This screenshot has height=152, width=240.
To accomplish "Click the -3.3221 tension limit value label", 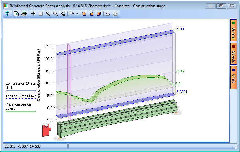I will pos(181,92).
